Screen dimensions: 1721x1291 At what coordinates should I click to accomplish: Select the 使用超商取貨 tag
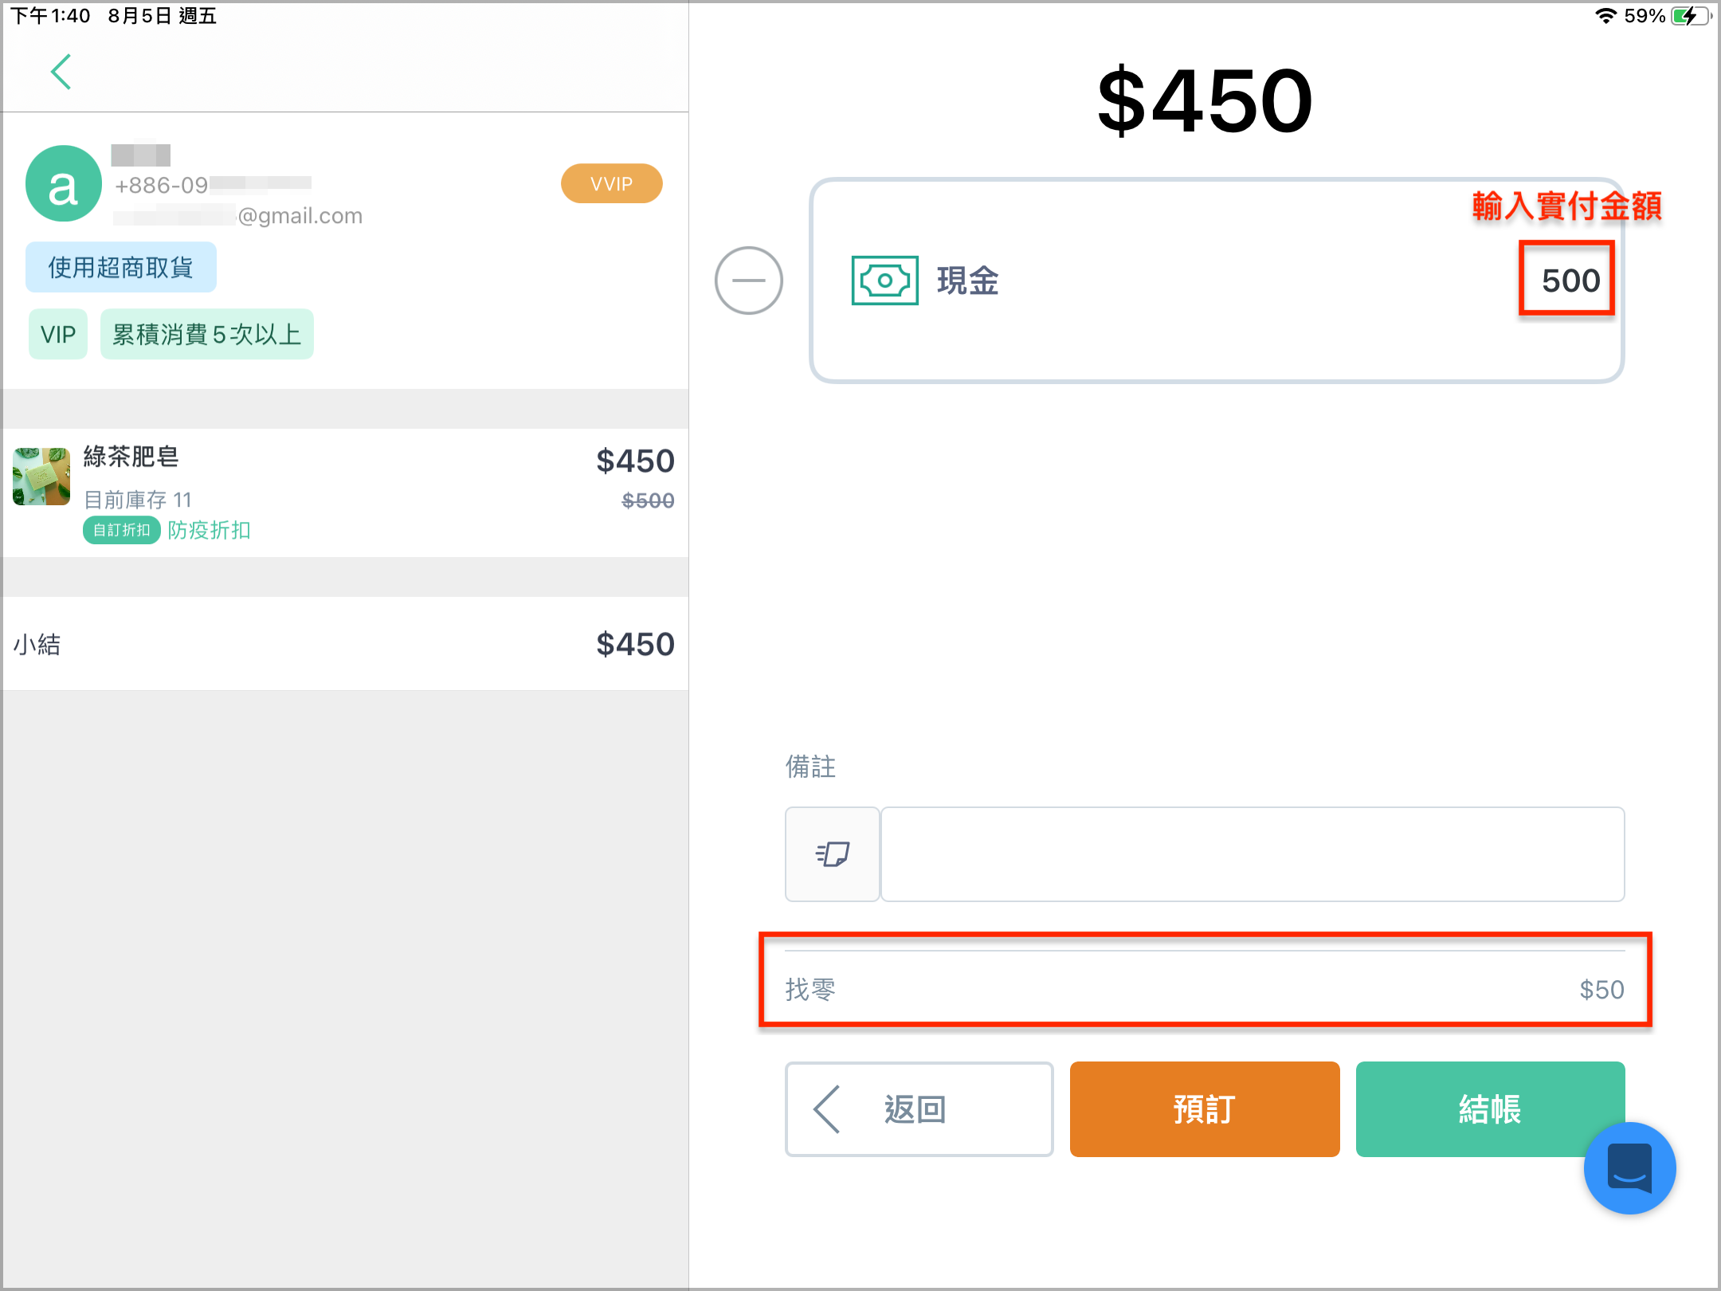click(120, 267)
